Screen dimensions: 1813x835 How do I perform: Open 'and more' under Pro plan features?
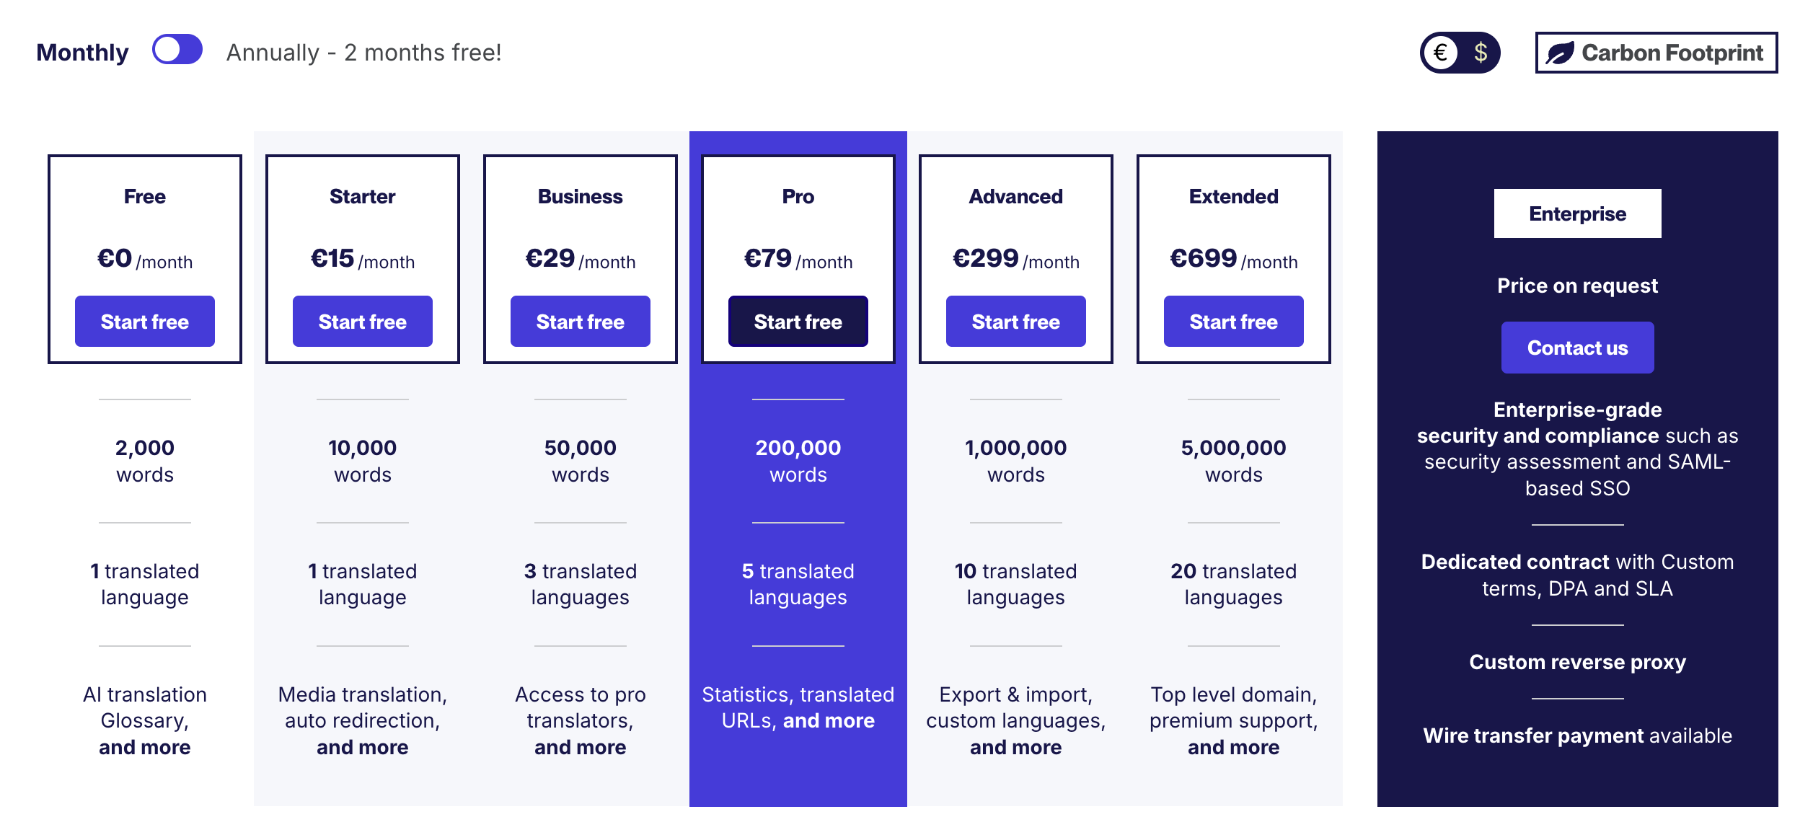829,720
